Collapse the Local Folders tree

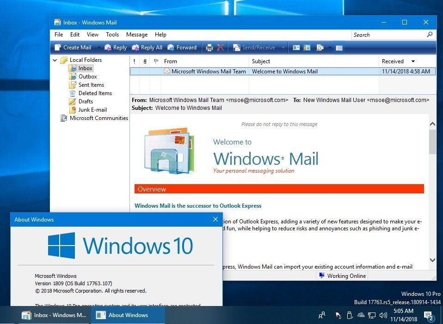pos(55,60)
